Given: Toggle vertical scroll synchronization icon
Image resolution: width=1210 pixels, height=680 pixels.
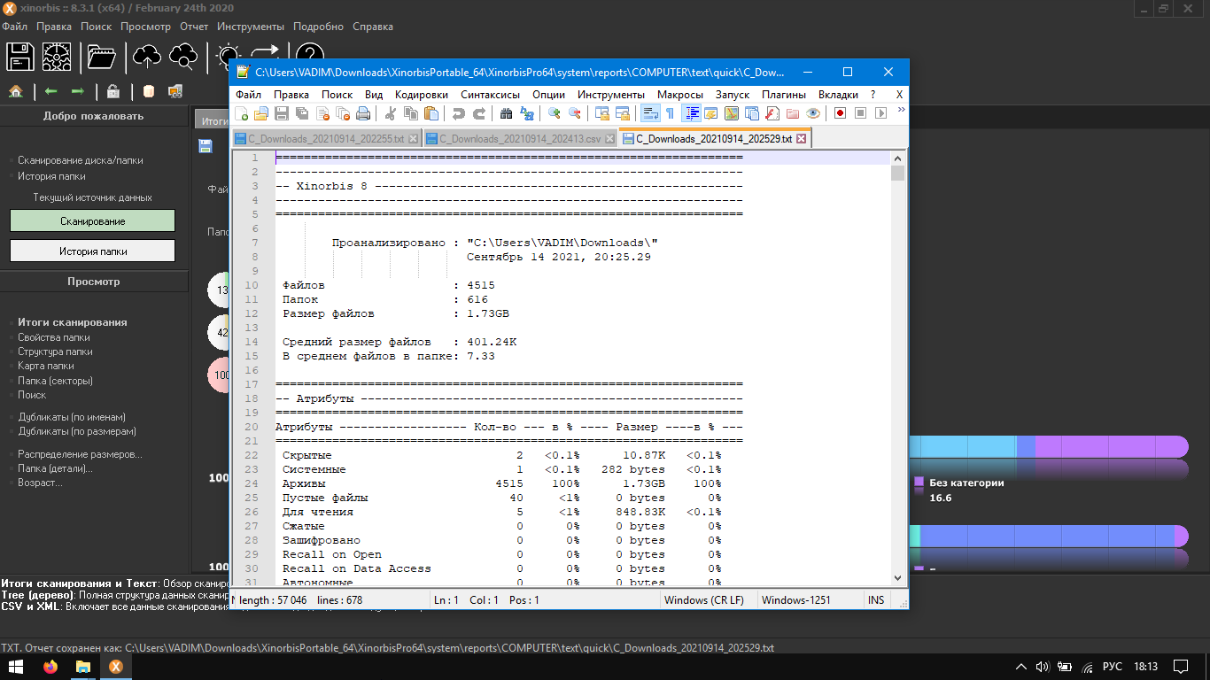Looking at the screenshot, I should 602,113.
